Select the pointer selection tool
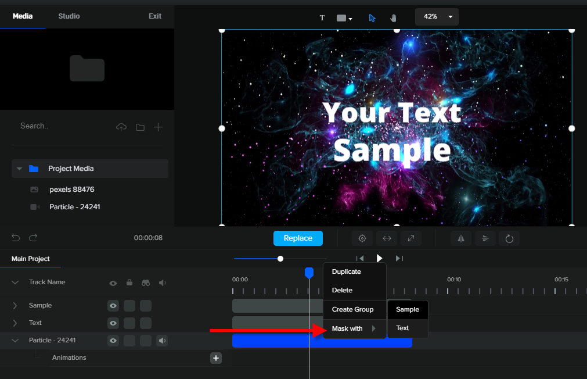Image resolution: width=587 pixels, height=379 pixels. pyautogui.click(x=372, y=18)
